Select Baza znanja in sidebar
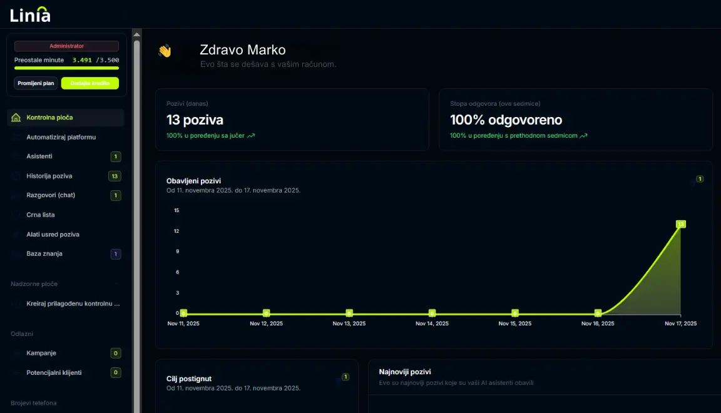Viewport: 721px width, 413px height. coord(44,254)
